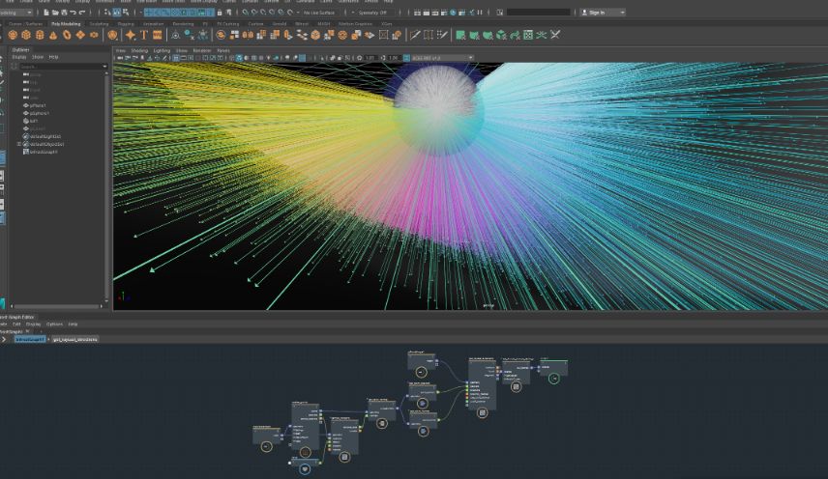Screen dimensions: 828x479
Task: Select the bifrostGraph1 node in Outliner
Action: pos(45,152)
